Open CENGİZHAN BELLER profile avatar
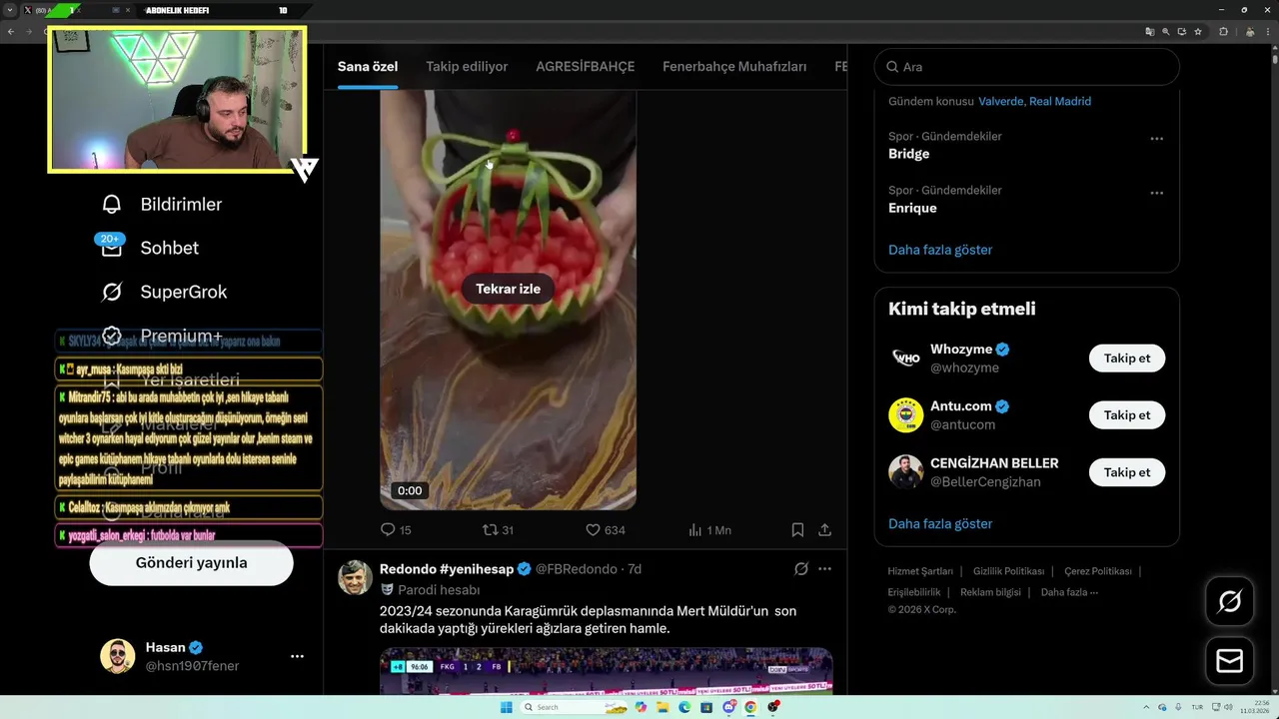The image size is (1279, 719). point(905,471)
